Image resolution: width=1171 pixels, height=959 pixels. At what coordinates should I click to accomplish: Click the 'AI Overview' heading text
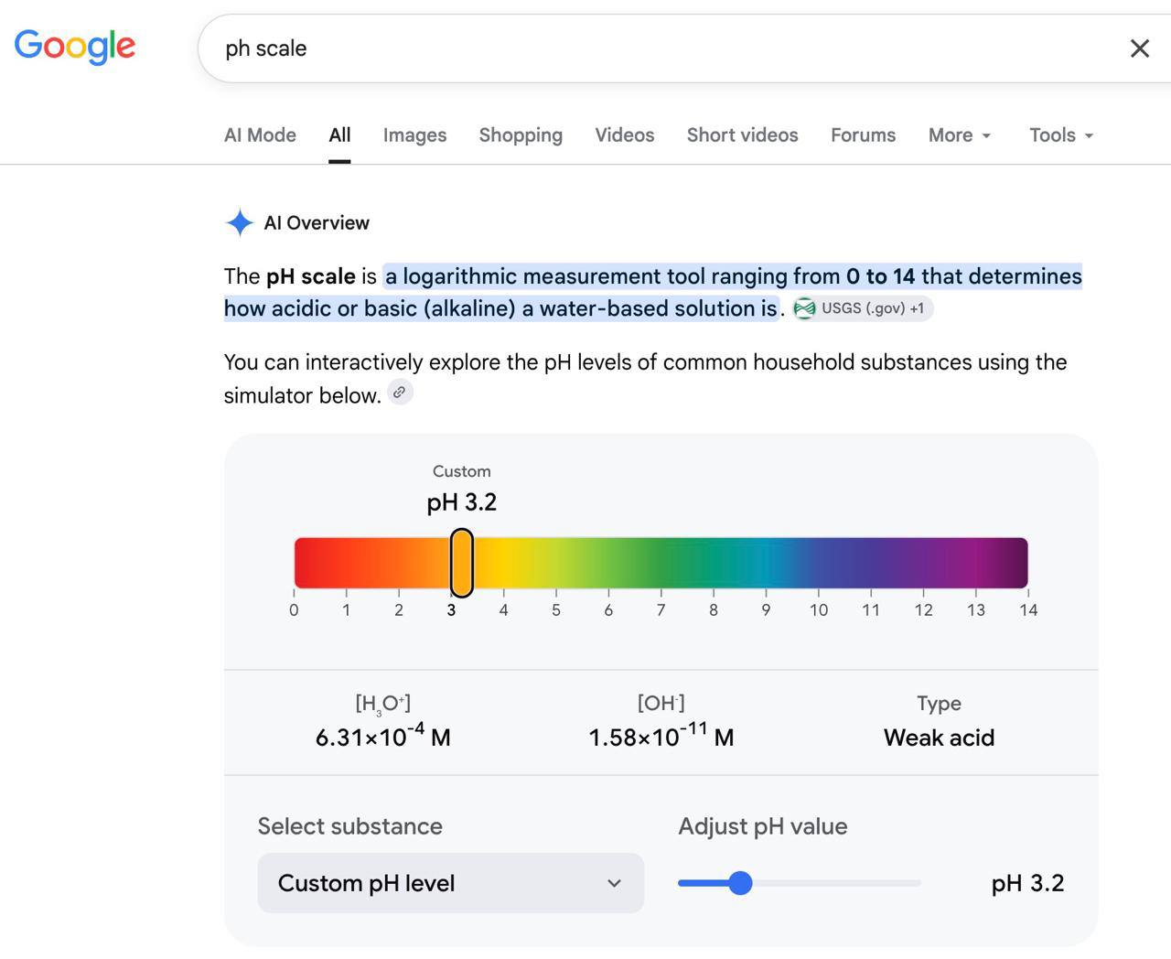317,222
